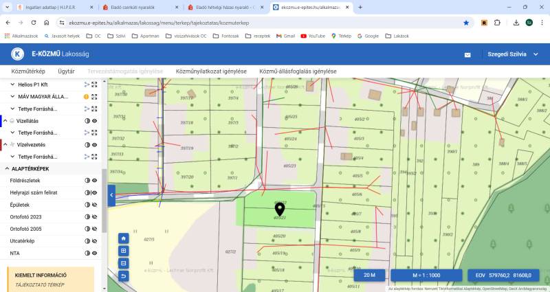This screenshot has height=292, width=550.
Task: Open Közmű-állásfoglalás igénylése menu
Action: (298, 71)
